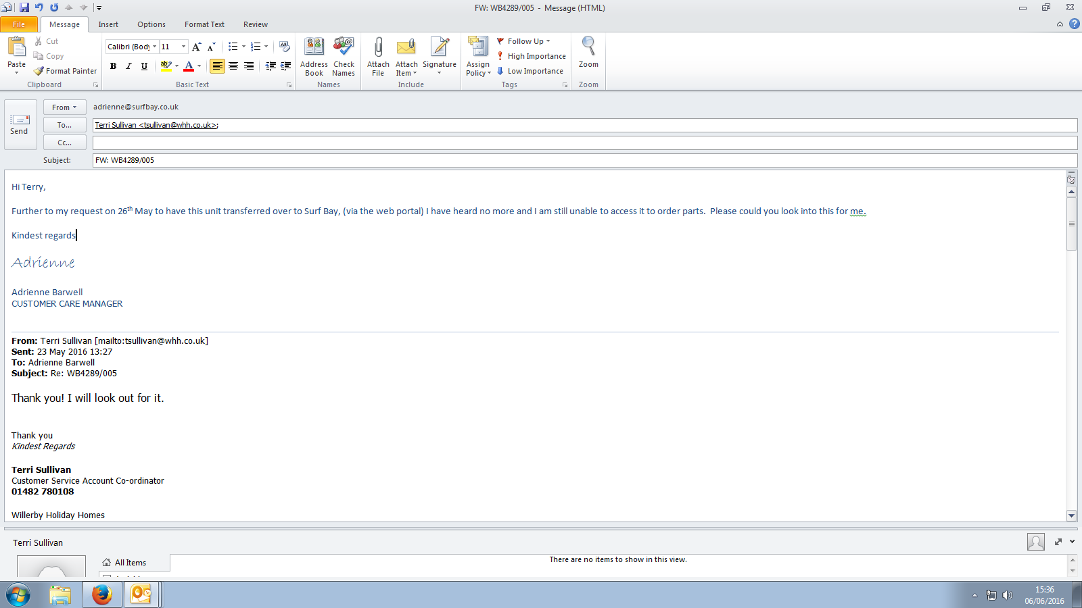Viewport: 1082px width, 608px height.
Task: Toggle Bold formatting
Action: tap(113, 66)
